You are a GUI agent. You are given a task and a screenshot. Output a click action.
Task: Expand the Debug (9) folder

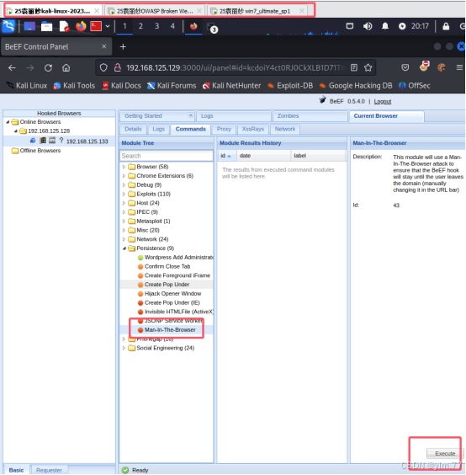pos(124,185)
